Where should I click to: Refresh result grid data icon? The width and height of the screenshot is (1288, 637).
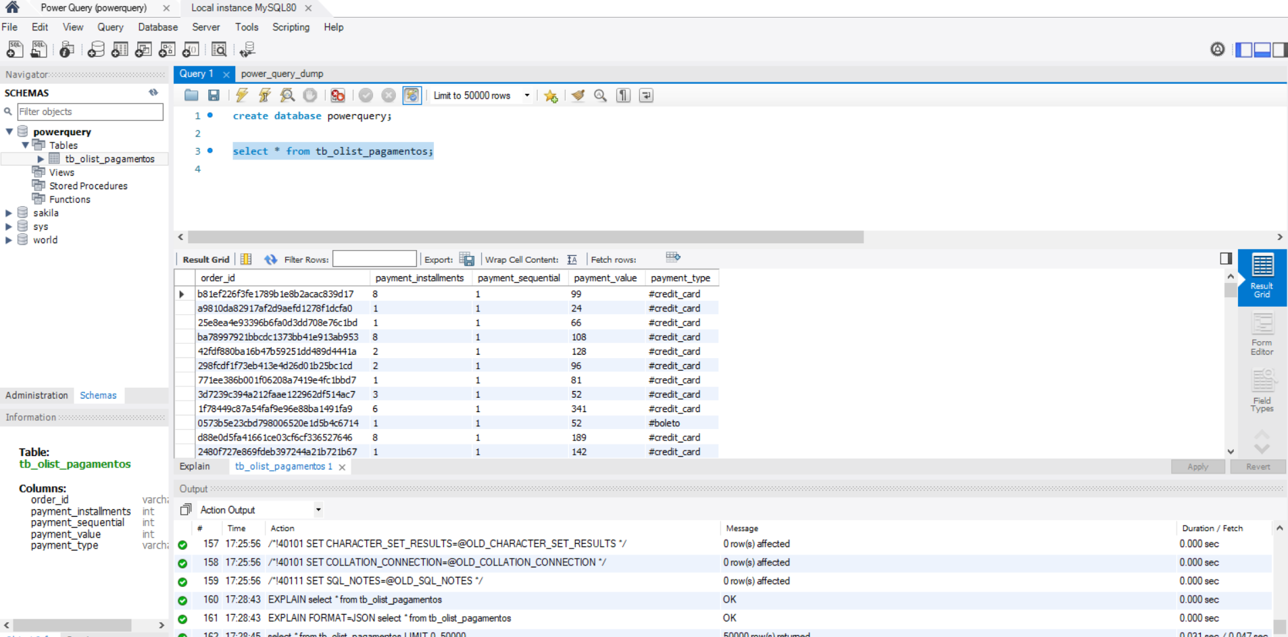tap(270, 259)
